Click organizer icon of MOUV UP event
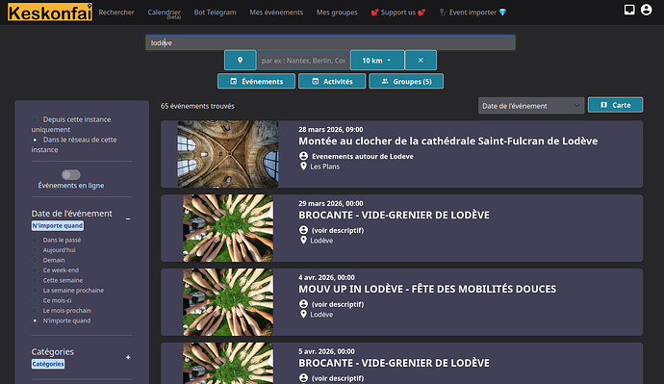Image resolution: width=664 pixels, height=384 pixels. [303, 304]
